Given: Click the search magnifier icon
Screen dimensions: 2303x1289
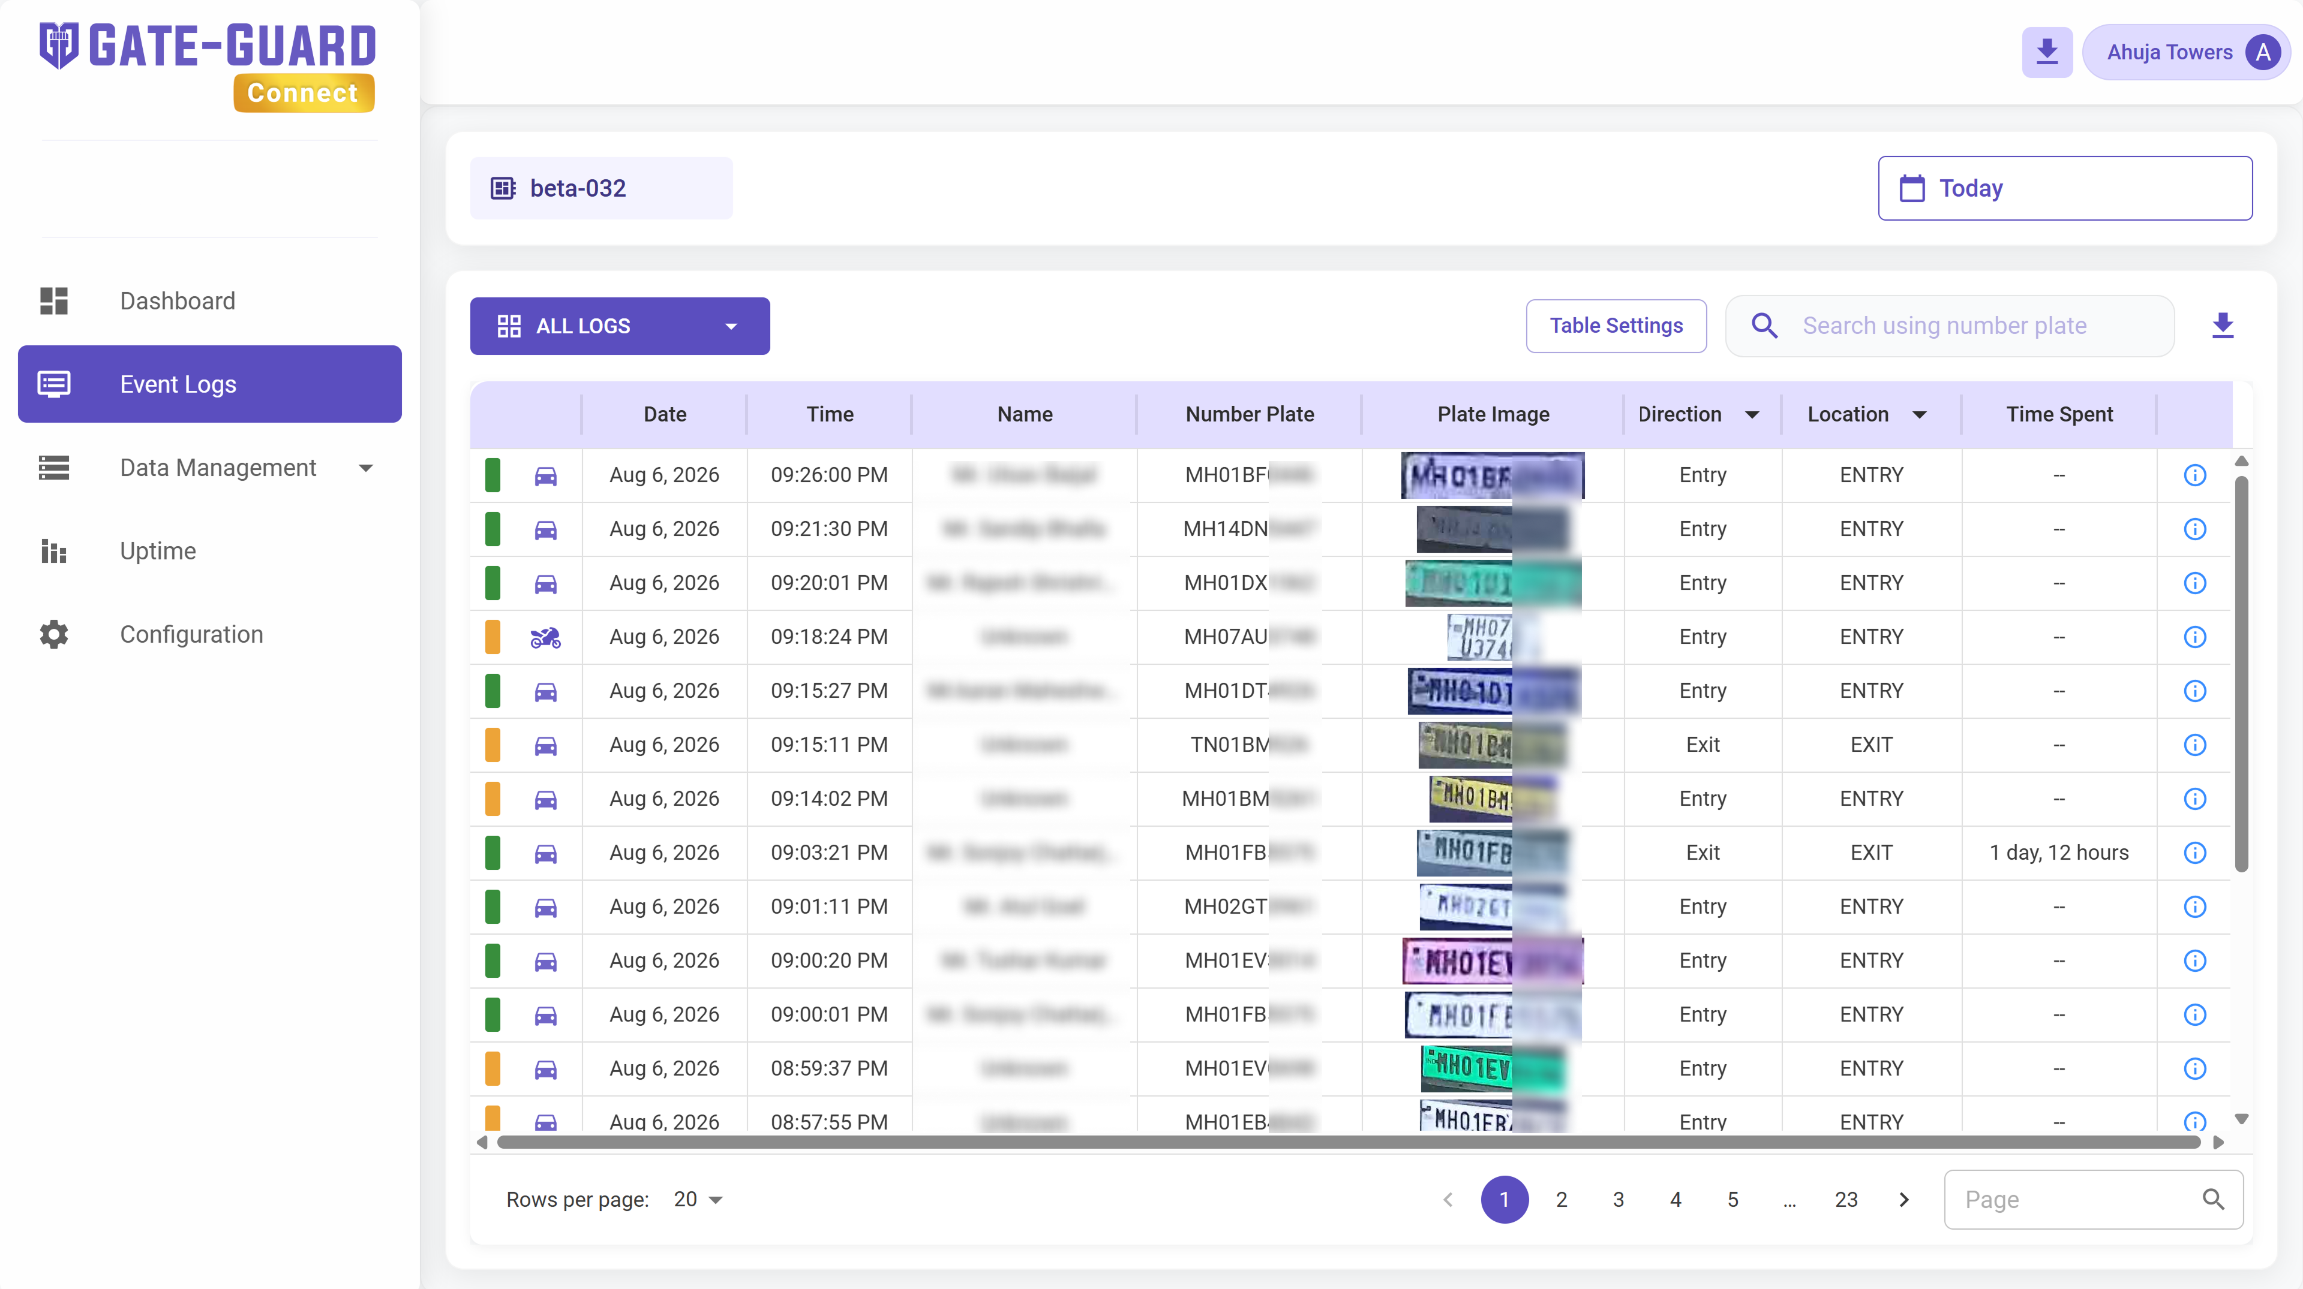Looking at the screenshot, I should point(1764,326).
